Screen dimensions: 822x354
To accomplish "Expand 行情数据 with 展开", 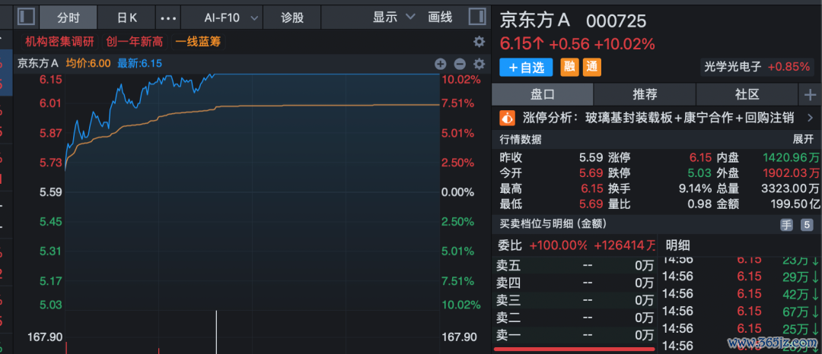I will [x=803, y=139].
